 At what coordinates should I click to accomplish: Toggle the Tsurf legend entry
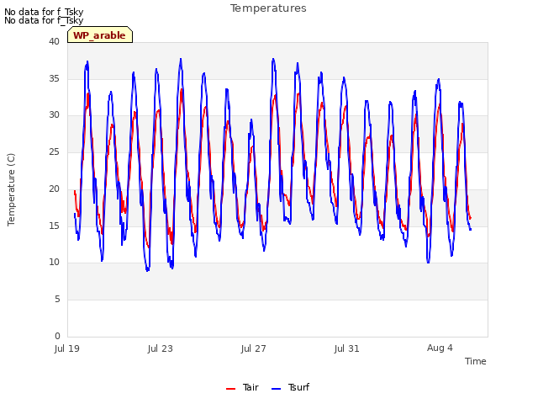(290, 387)
